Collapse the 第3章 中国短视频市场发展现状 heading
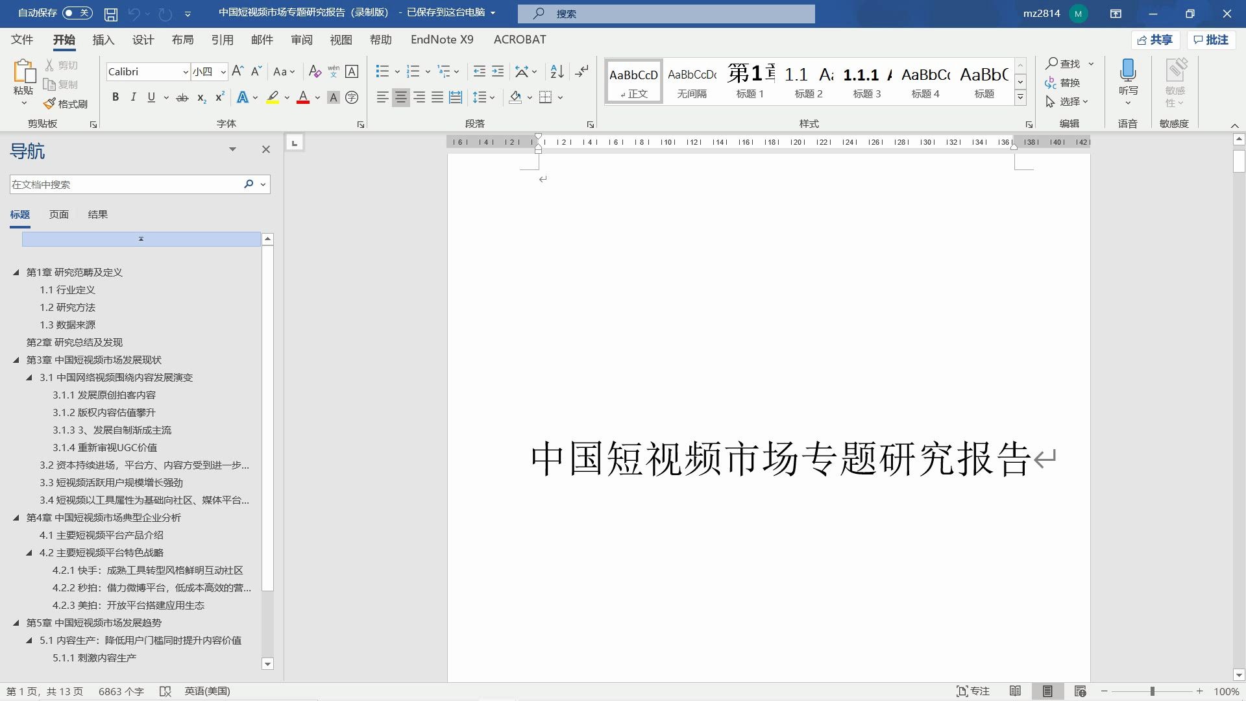Viewport: 1246px width, 701px height. [x=16, y=360]
